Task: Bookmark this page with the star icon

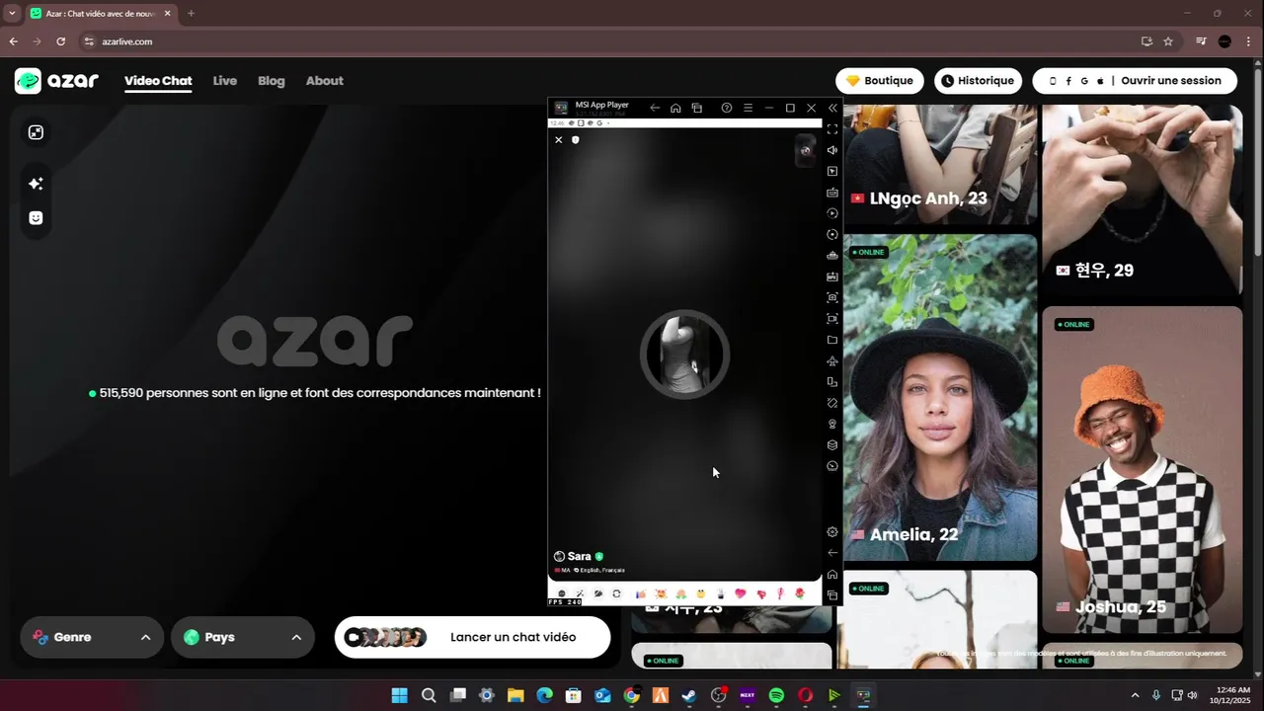Action: [1168, 41]
